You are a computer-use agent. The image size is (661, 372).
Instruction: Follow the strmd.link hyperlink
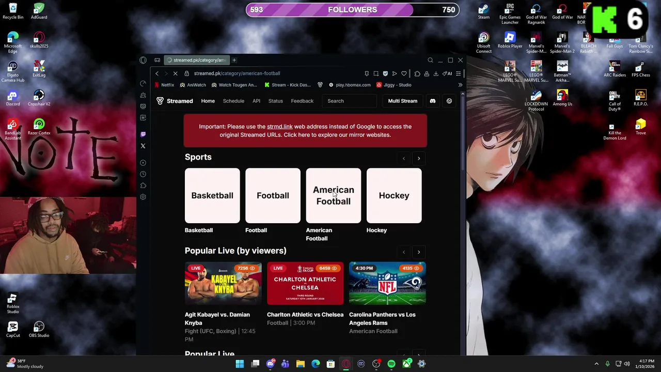pyautogui.click(x=279, y=127)
